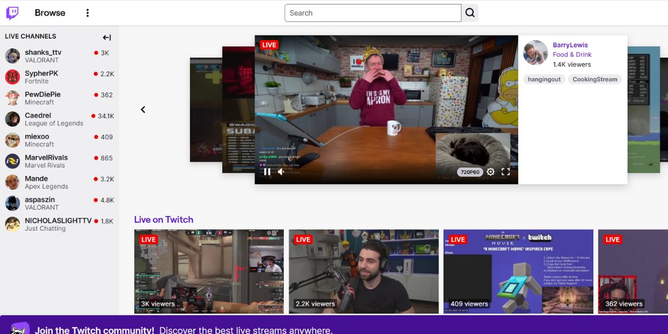This screenshot has height=334, width=668.
Task: Select the aspaszin channel avatar
Action: tap(12, 203)
